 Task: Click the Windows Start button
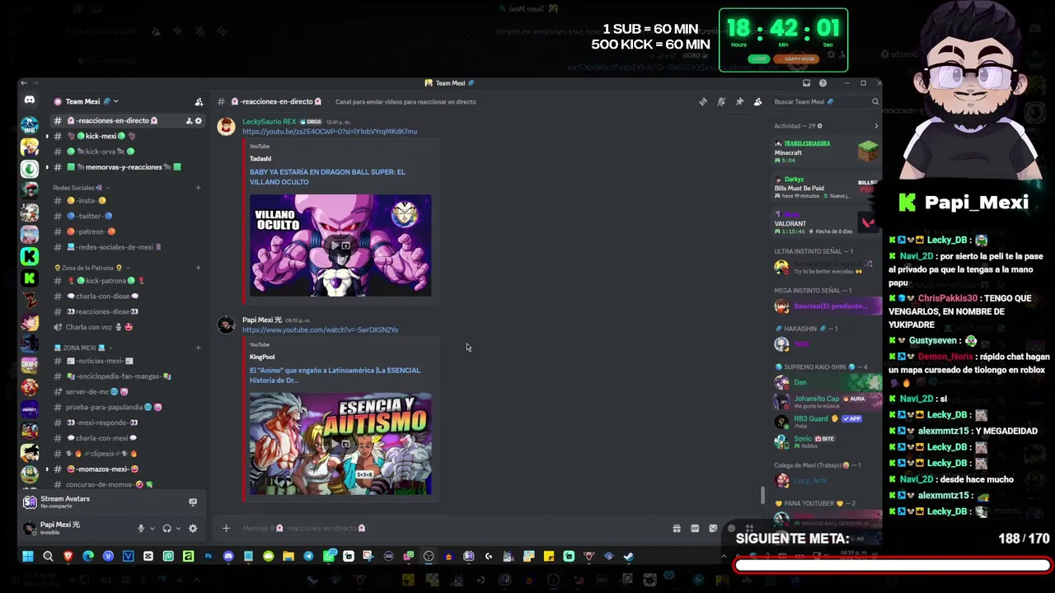[27, 556]
